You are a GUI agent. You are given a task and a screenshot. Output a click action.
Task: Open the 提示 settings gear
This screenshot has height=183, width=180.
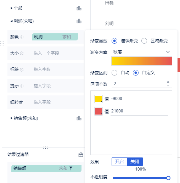click(x=22, y=86)
